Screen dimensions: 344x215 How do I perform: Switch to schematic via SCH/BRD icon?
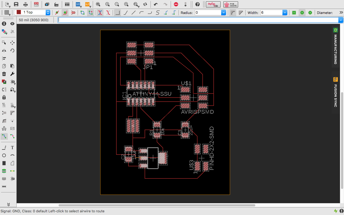36,4
